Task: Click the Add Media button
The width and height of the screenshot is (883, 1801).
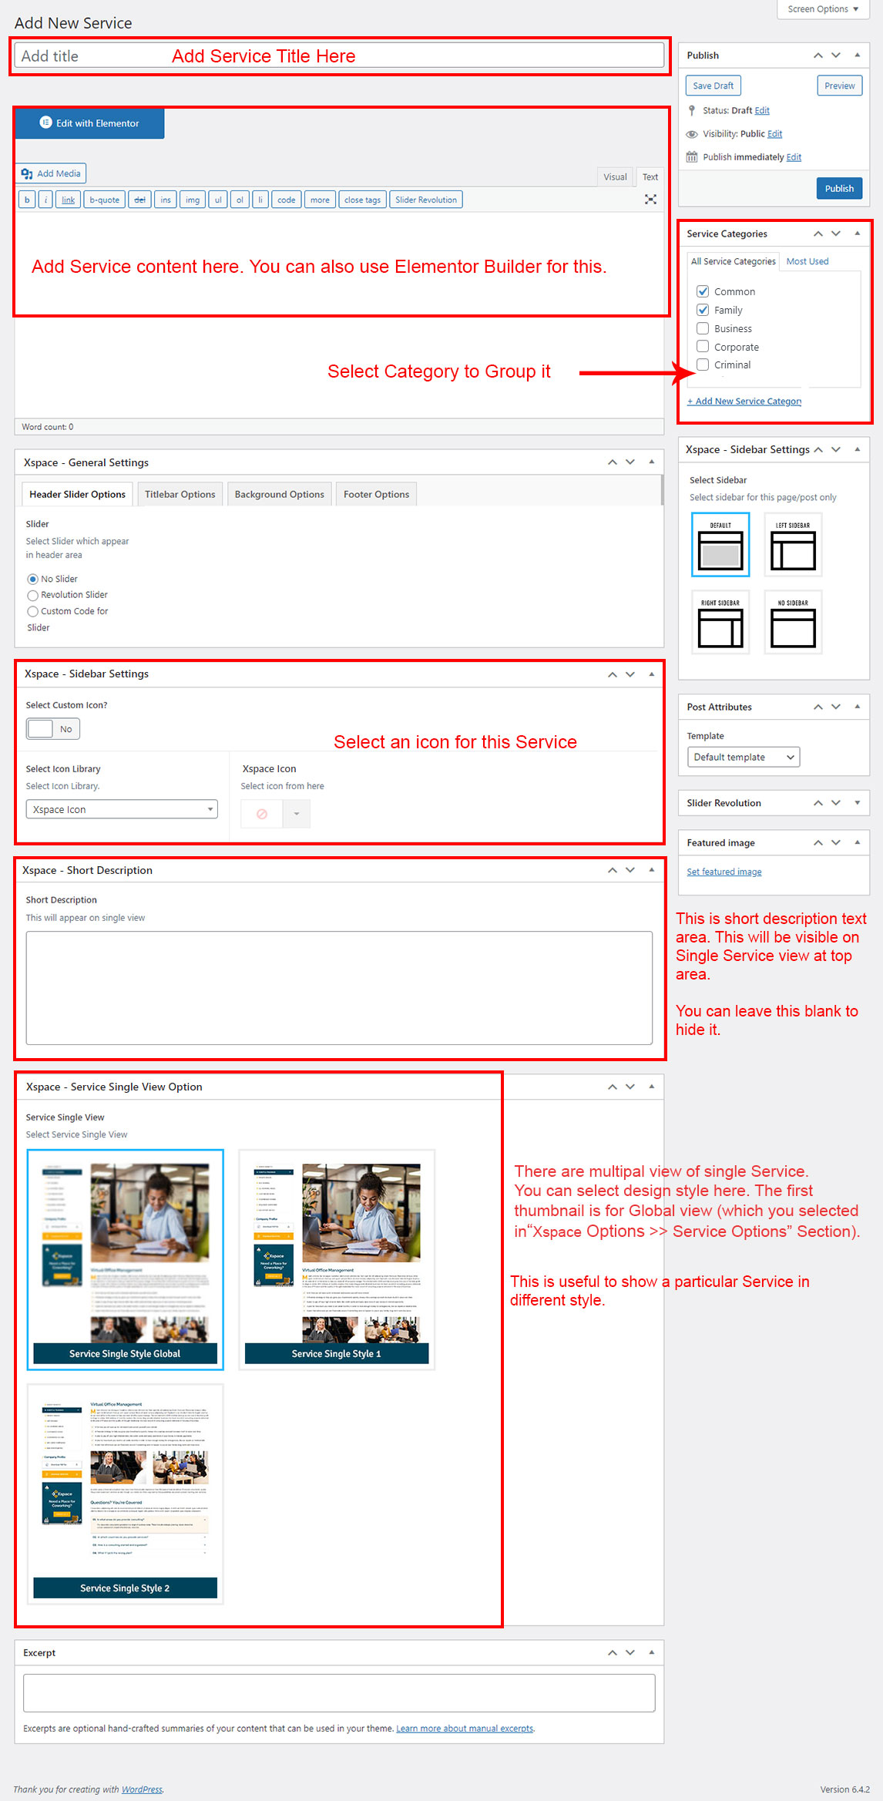Action: 51,173
